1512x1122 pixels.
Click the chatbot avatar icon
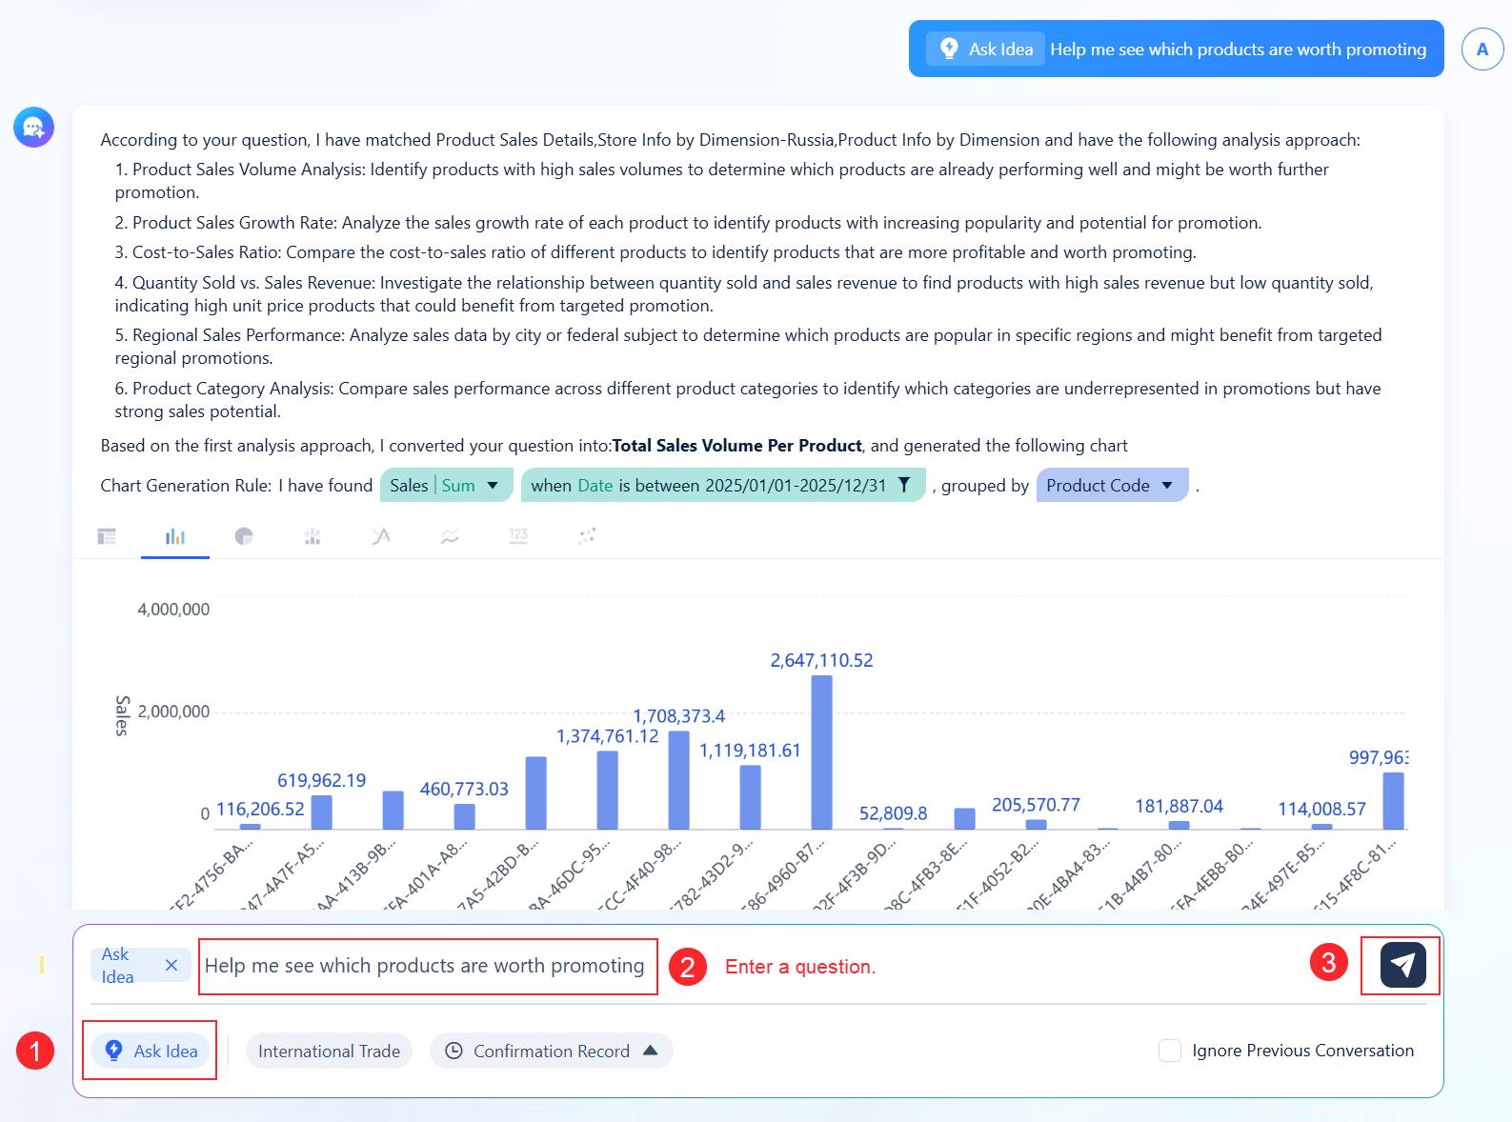click(33, 127)
